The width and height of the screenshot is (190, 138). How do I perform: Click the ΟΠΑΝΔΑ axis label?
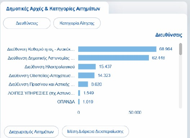66,102
